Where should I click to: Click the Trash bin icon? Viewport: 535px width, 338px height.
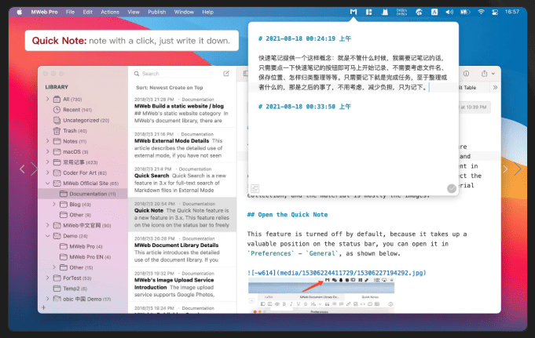coord(57,131)
